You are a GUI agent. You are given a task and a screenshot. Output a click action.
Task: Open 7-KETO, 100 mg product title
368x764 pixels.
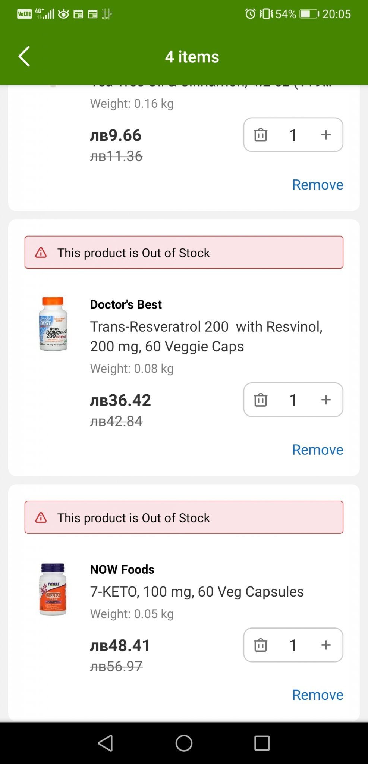[x=197, y=592]
